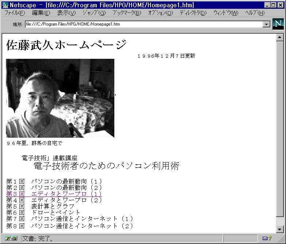286x244 pixels.
Task: Open the ヘルプ(H) menu
Action: point(255,13)
